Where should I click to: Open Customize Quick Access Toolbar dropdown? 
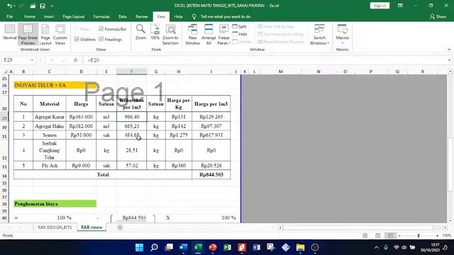pyautogui.click(x=52, y=6)
